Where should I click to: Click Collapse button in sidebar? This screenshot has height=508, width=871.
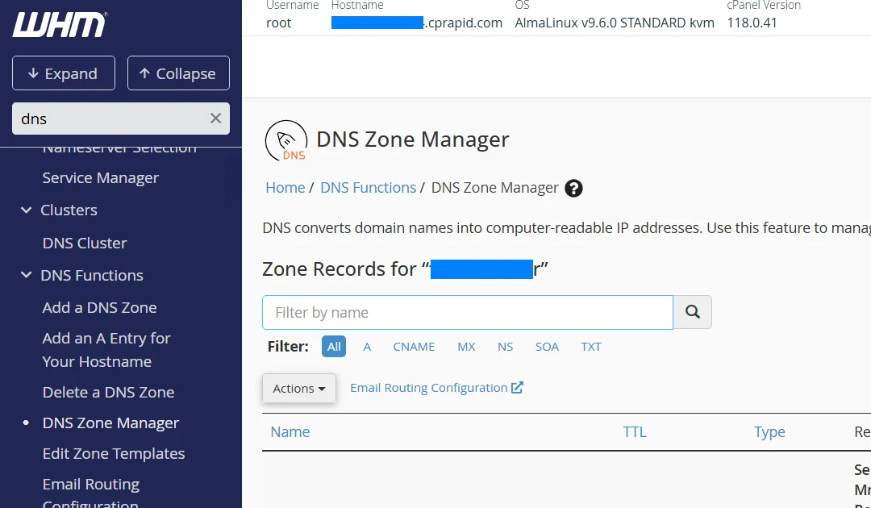(x=178, y=73)
